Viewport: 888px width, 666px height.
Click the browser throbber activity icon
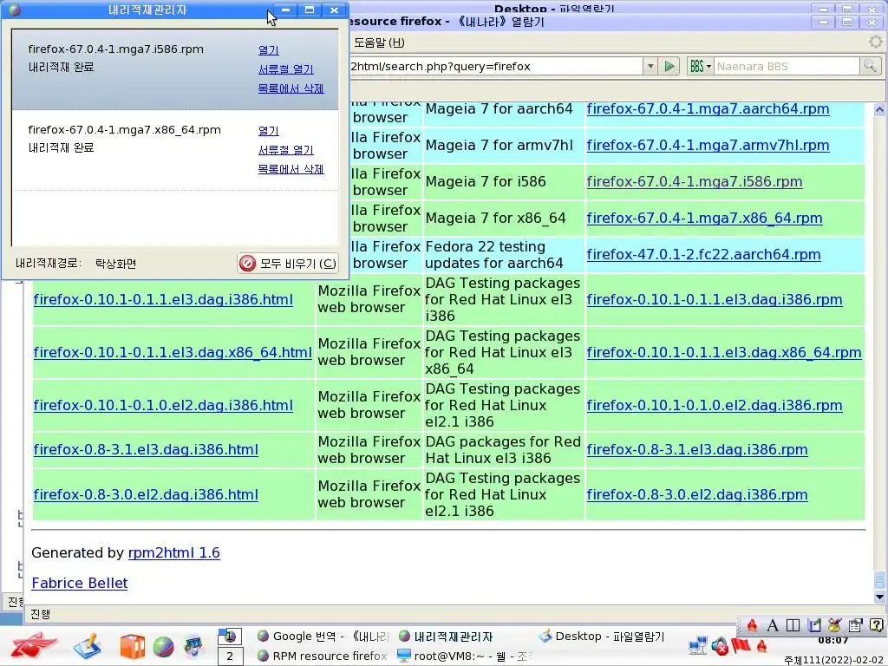pyautogui.click(x=876, y=42)
